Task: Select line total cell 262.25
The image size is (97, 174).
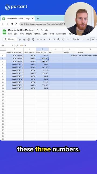Action: 42,67
